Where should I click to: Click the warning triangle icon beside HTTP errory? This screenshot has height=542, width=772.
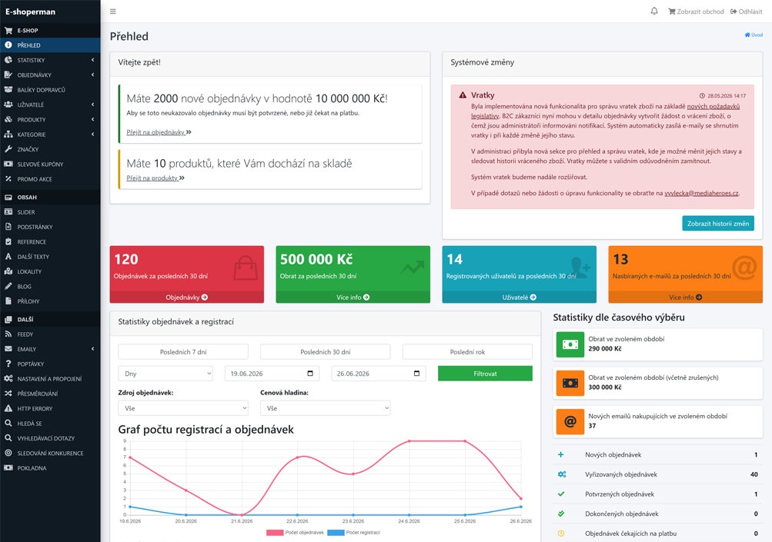(x=8, y=408)
